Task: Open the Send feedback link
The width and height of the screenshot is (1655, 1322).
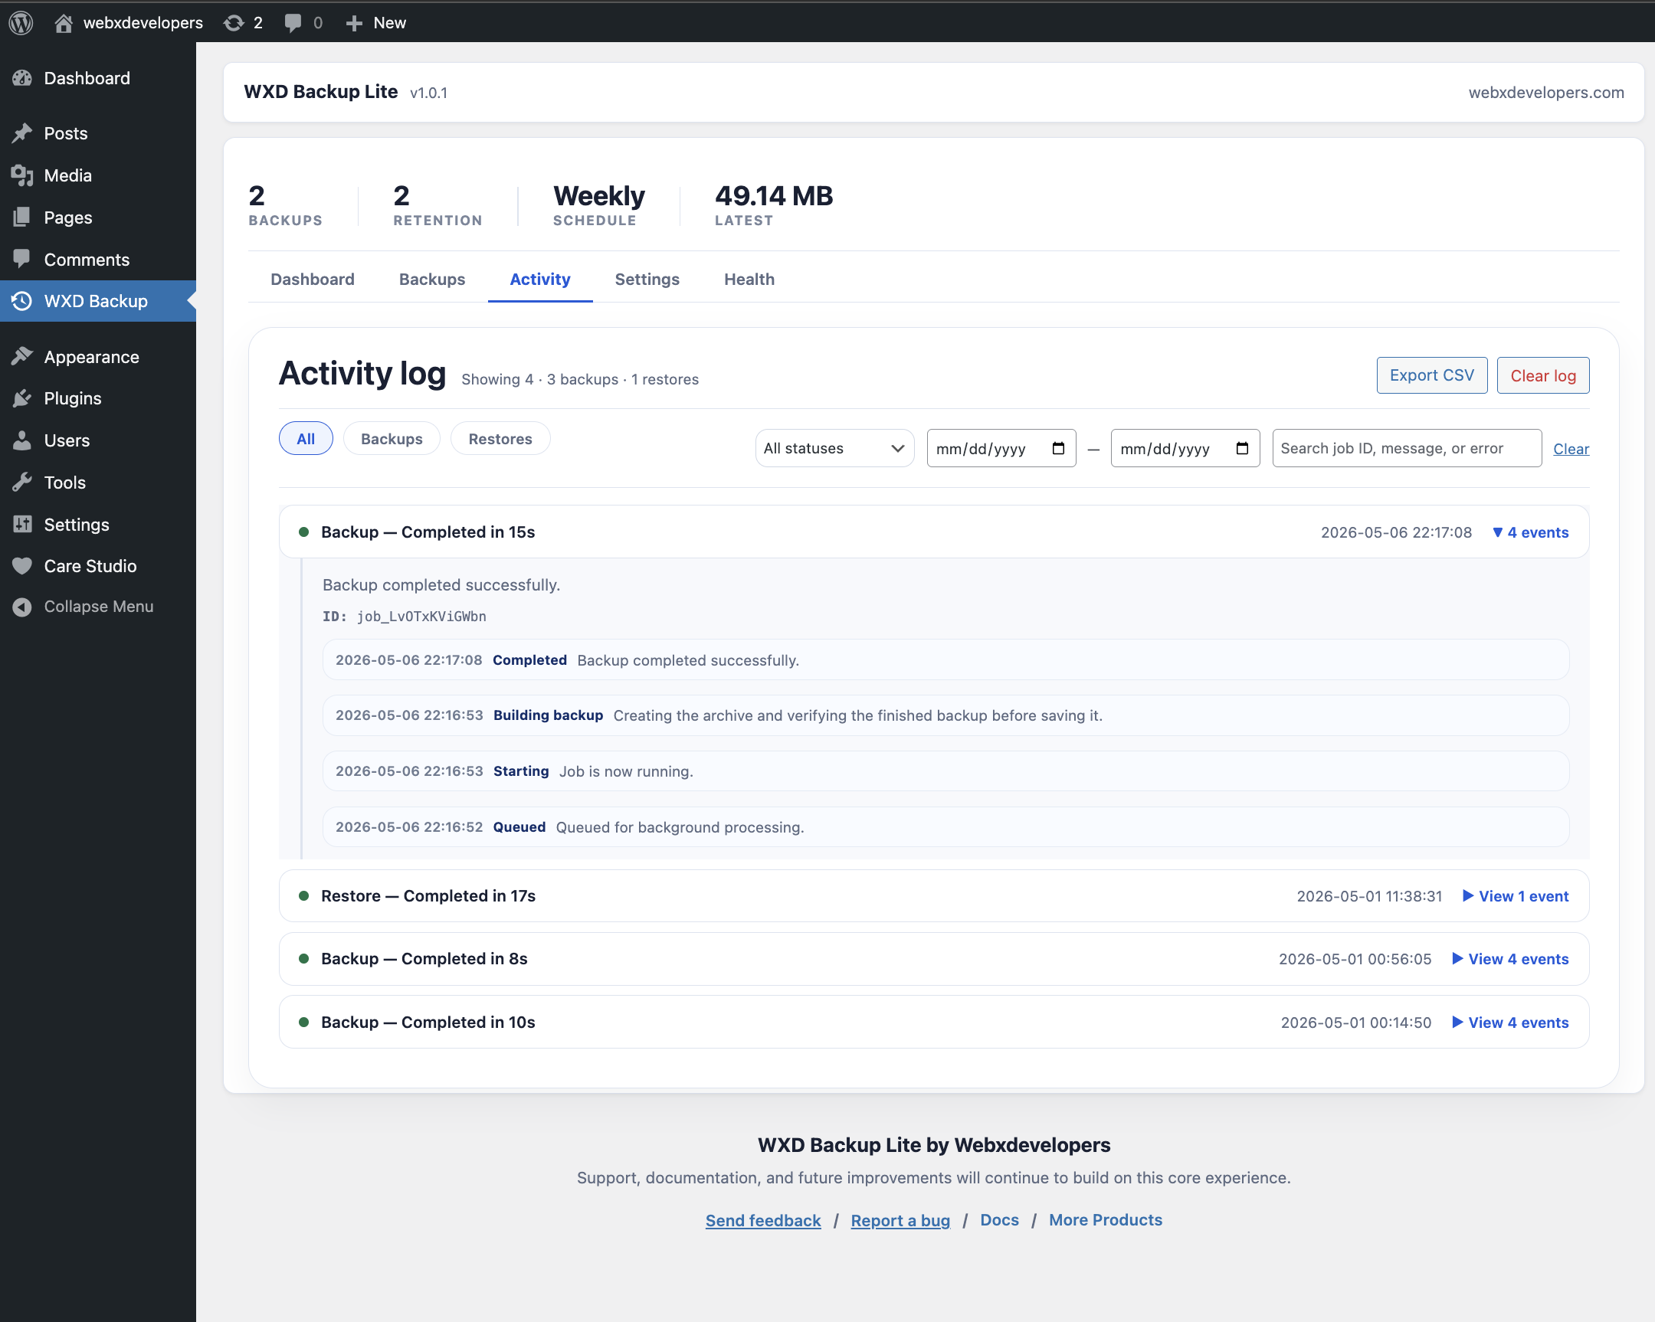Action: tap(763, 1220)
